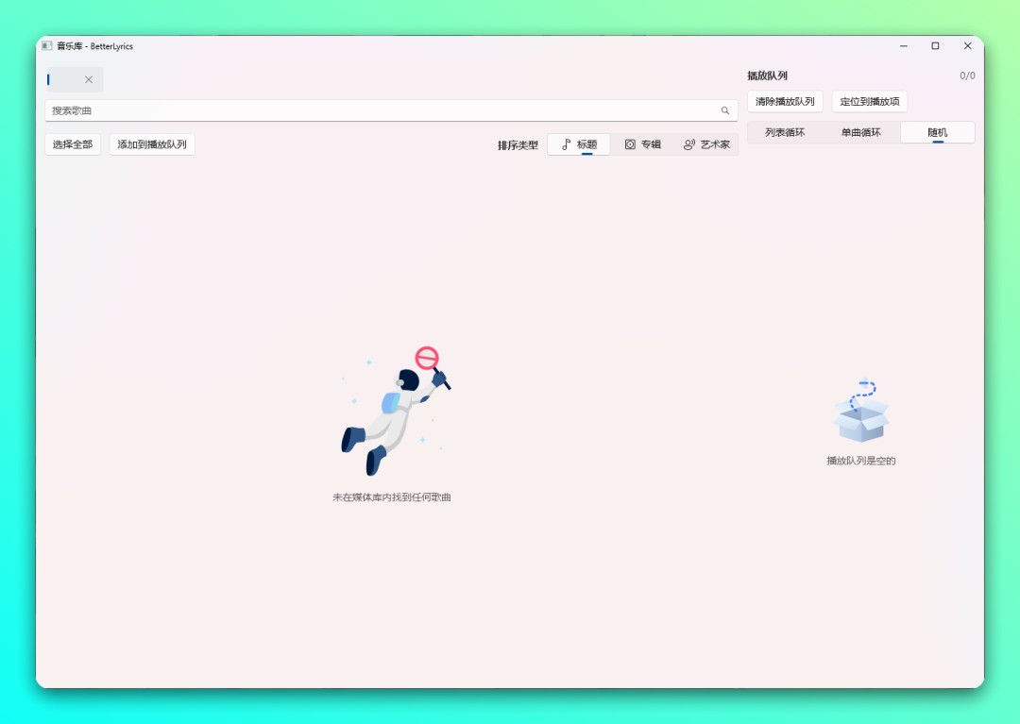The height and width of the screenshot is (724, 1020).
Task: Sort songs by 专辑 (album)
Action: pos(643,144)
